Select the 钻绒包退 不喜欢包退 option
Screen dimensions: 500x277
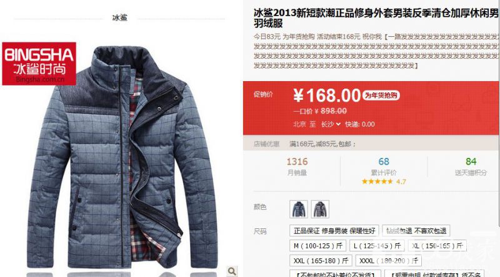pos(416,231)
